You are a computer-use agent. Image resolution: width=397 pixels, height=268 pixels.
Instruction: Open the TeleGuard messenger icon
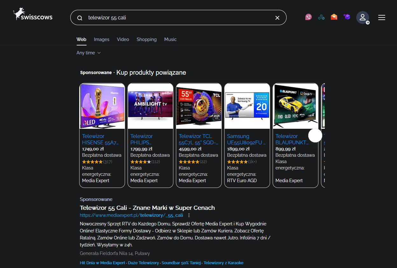tap(308, 17)
